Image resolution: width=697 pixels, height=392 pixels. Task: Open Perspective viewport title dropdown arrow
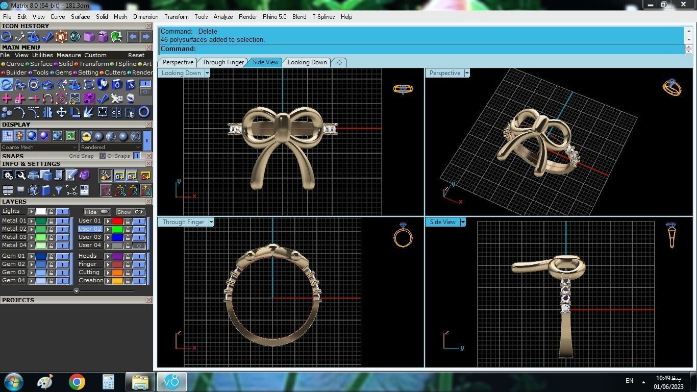(x=466, y=73)
